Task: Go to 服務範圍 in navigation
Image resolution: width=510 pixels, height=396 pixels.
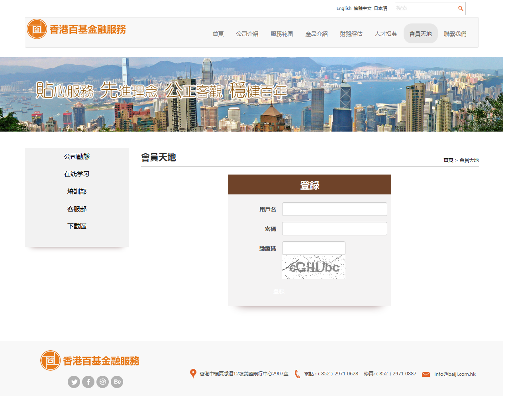Action: [x=282, y=34]
